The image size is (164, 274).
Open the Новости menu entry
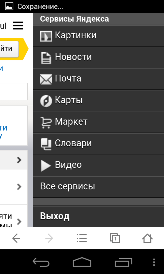98,58
